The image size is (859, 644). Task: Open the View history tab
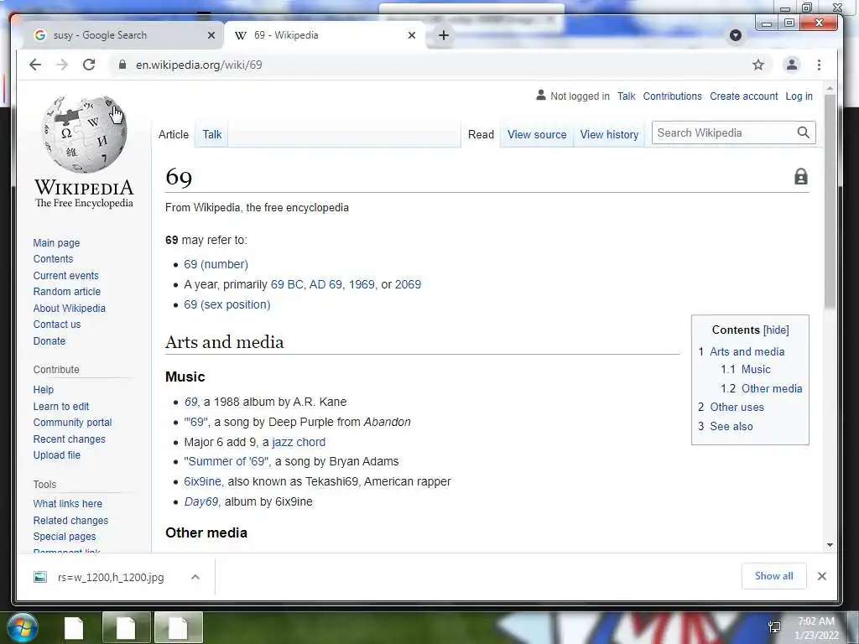[x=609, y=134]
